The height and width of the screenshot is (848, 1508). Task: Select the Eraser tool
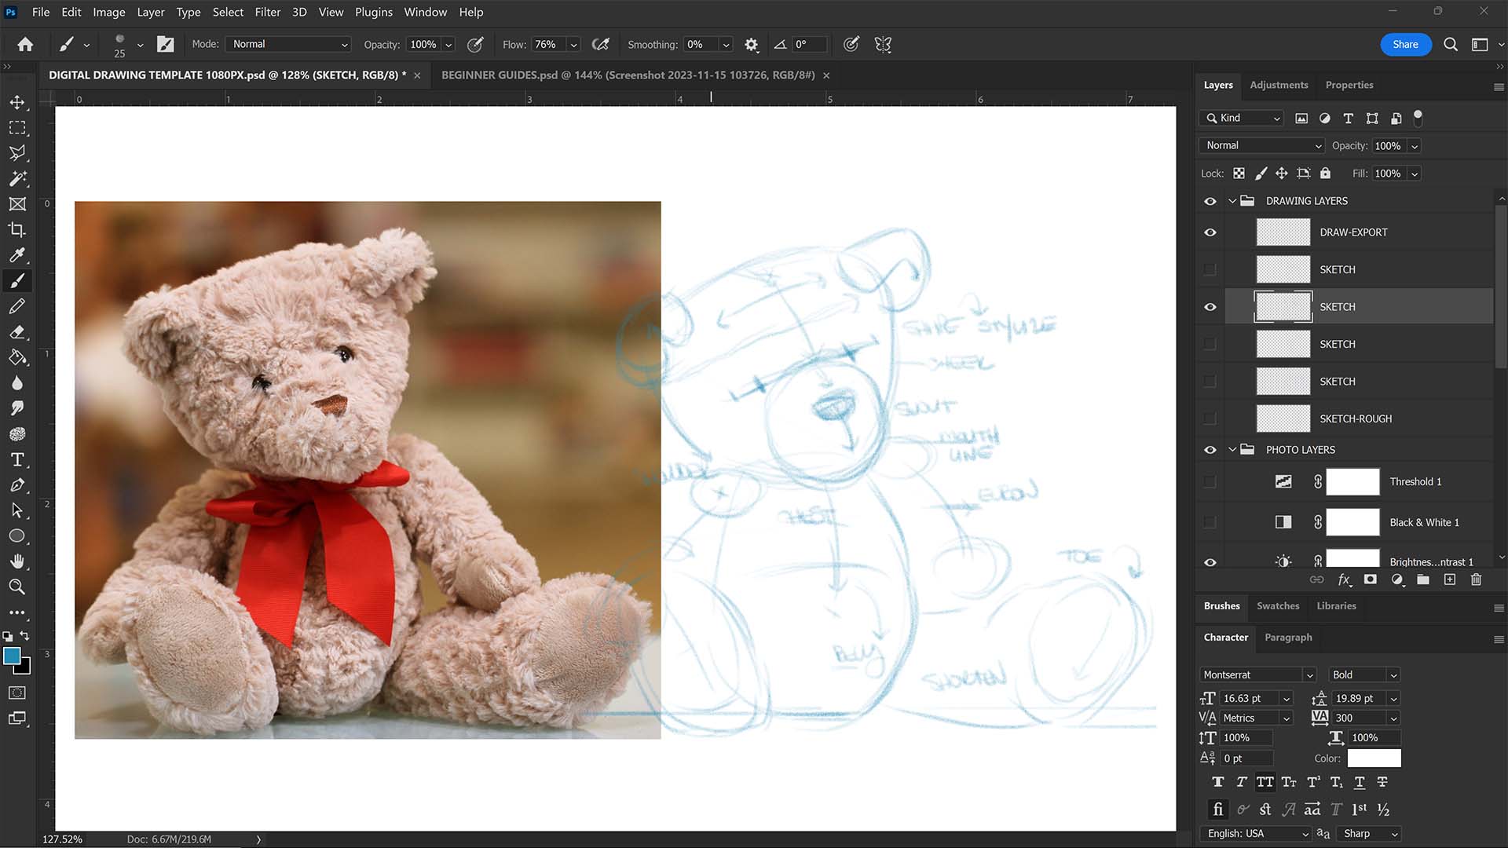(x=17, y=332)
